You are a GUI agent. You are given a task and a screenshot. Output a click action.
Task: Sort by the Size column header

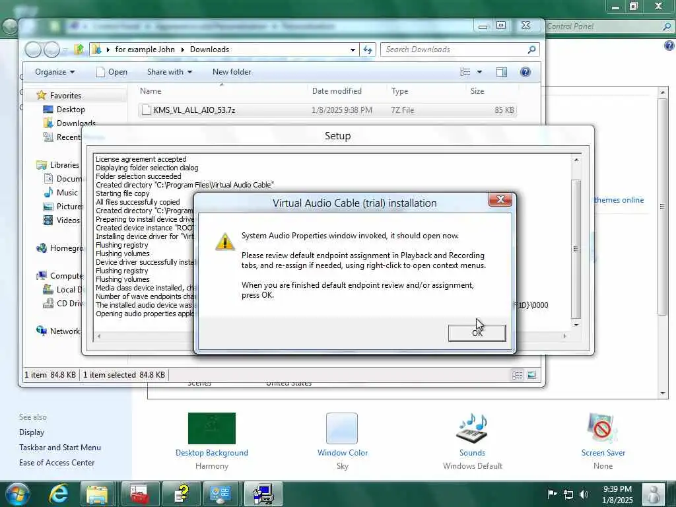click(477, 91)
